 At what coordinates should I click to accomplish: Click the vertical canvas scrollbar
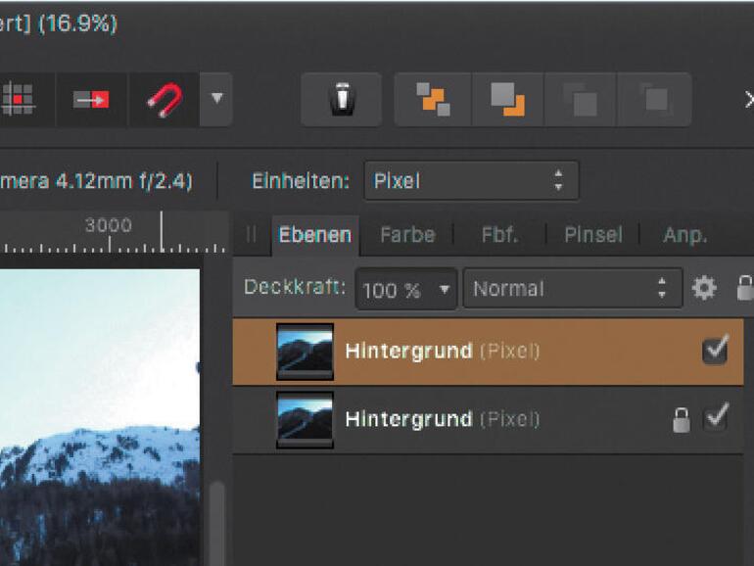pyautogui.click(x=216, y=523)
